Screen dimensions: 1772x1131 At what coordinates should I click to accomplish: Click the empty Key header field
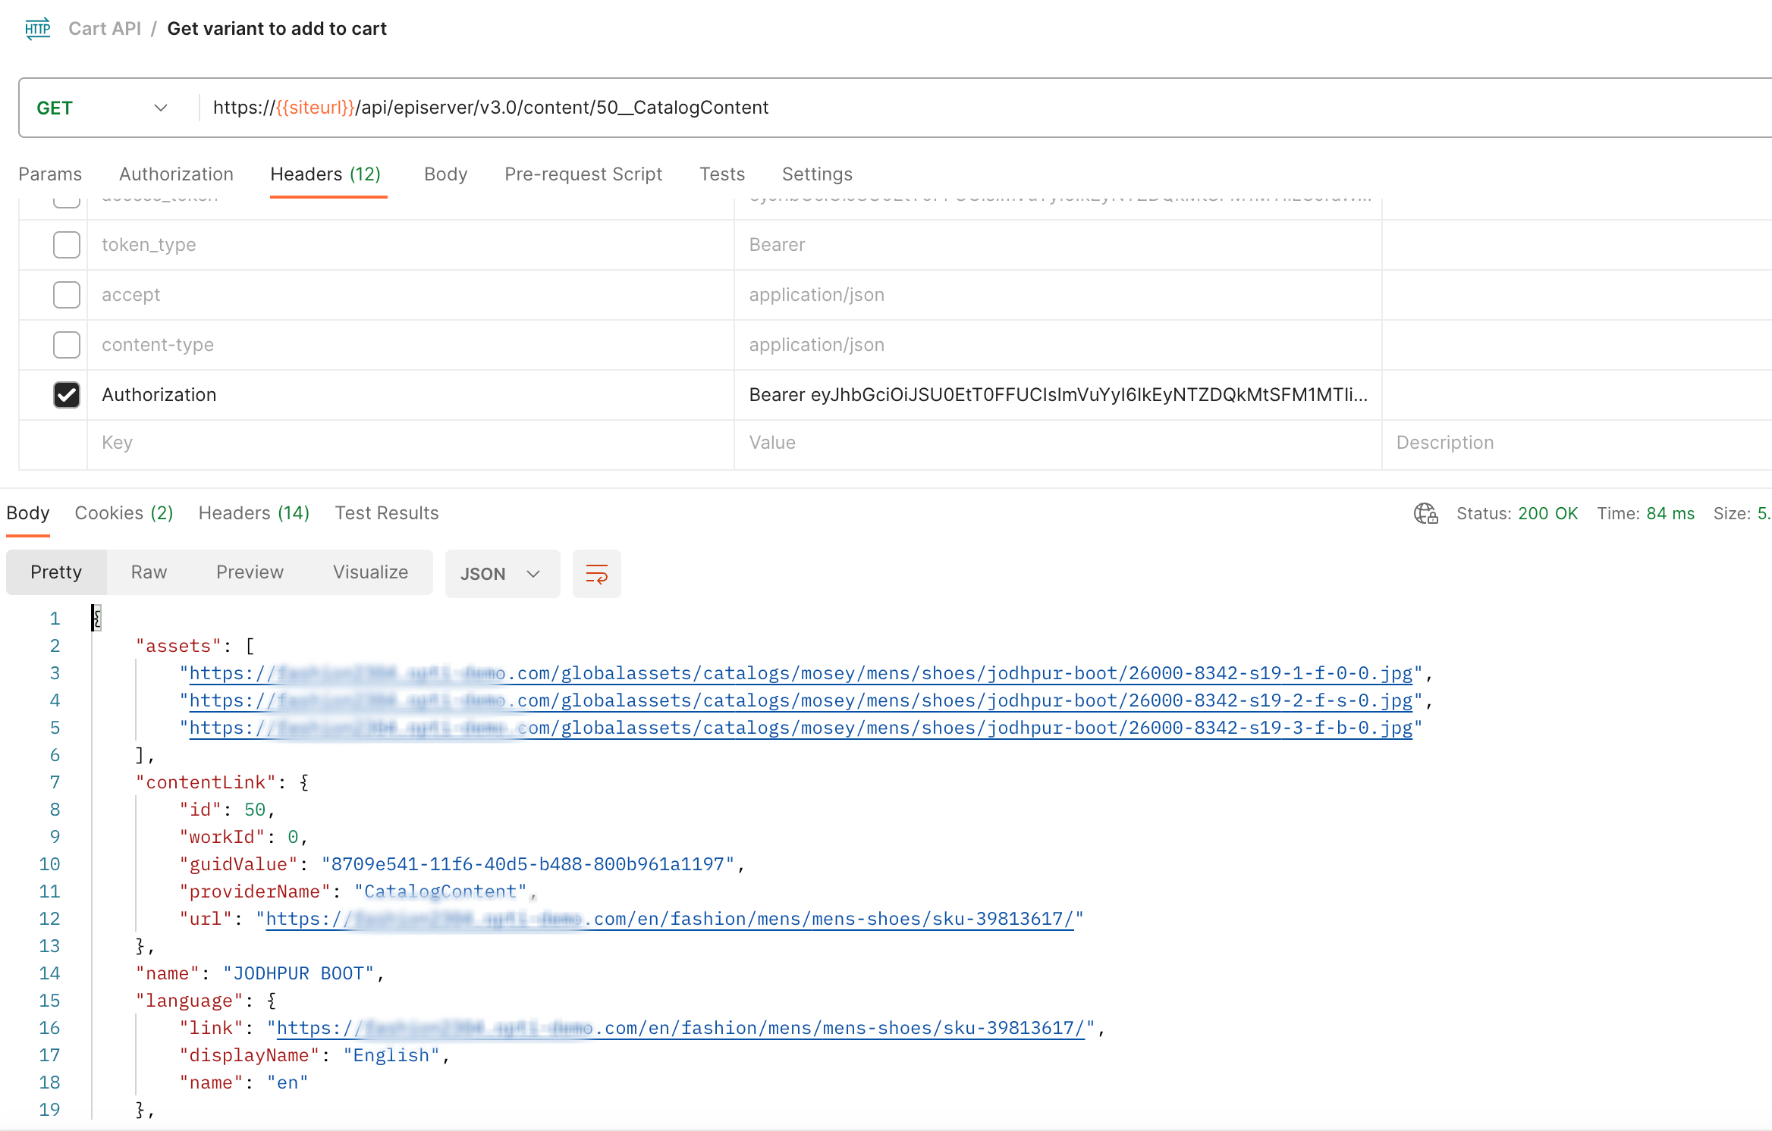point(410,443)
